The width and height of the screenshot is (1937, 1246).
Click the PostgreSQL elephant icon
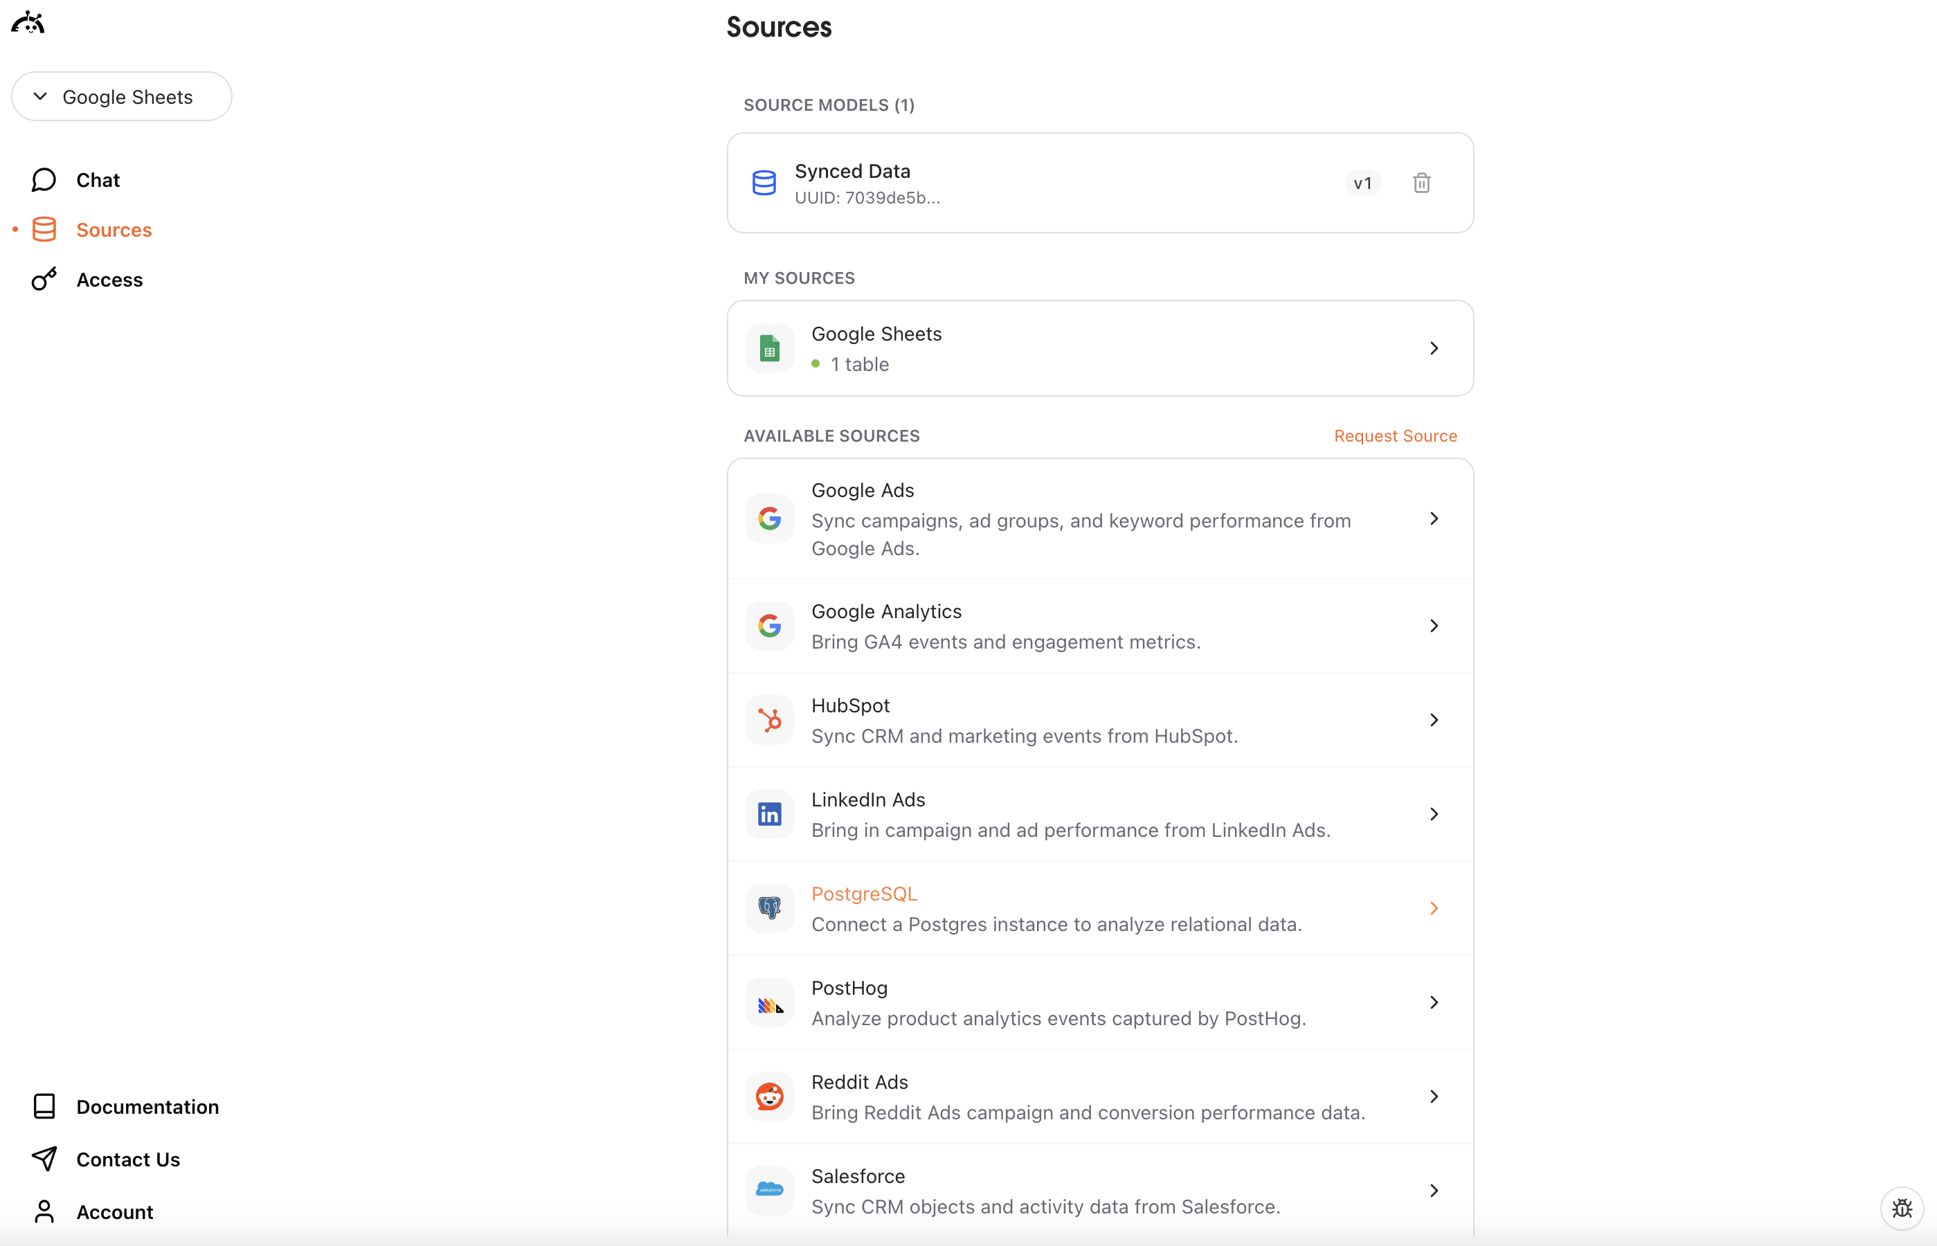click(x=769, y=908)
